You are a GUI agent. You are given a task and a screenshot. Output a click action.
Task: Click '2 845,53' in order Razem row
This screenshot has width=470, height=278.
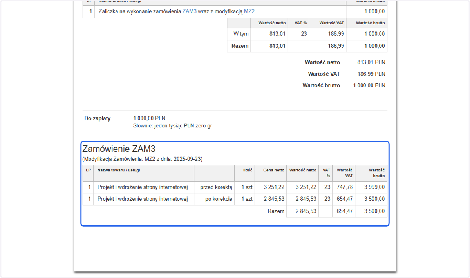[306, 211]
